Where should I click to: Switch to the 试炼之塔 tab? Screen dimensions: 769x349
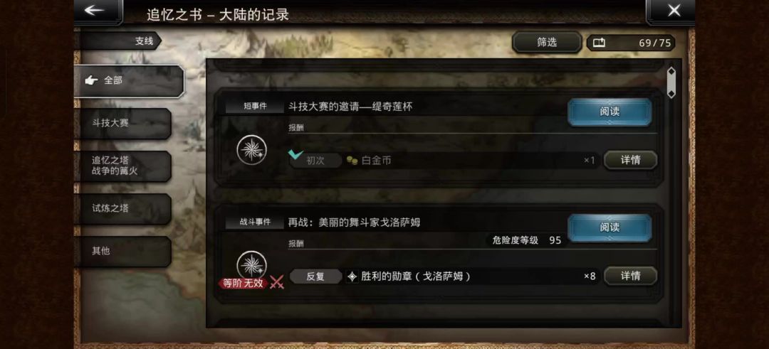pyautogui.click(x=122, y=208)
